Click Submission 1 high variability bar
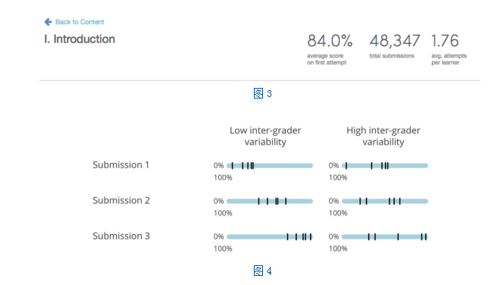The width and height of the screenshot is (504, 285). coord(385,166)
